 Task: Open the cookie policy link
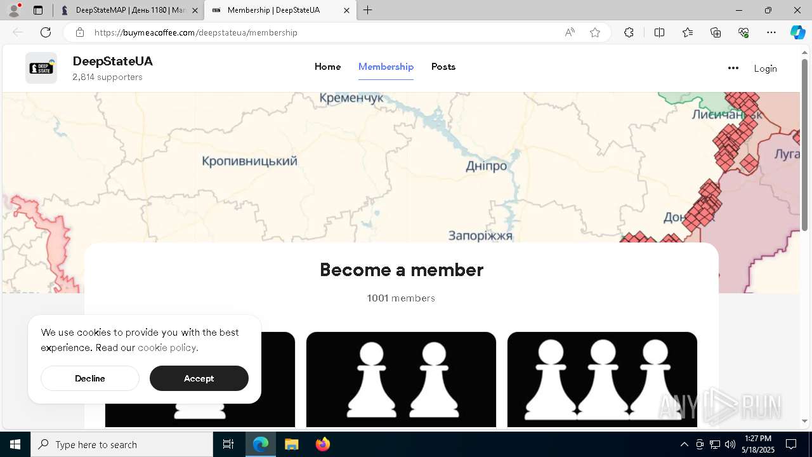[x=167, y=348]
